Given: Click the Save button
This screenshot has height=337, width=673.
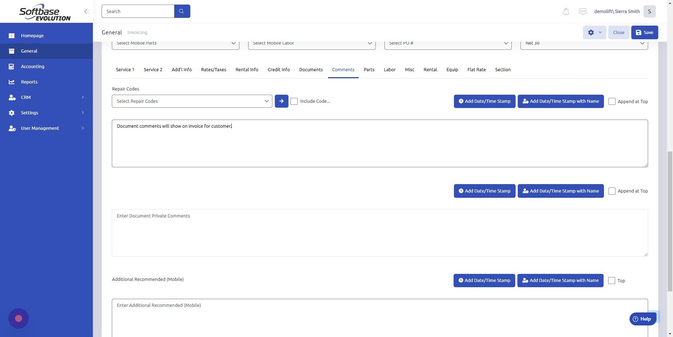Looking at the screenshot, I should tap(644, 32).
